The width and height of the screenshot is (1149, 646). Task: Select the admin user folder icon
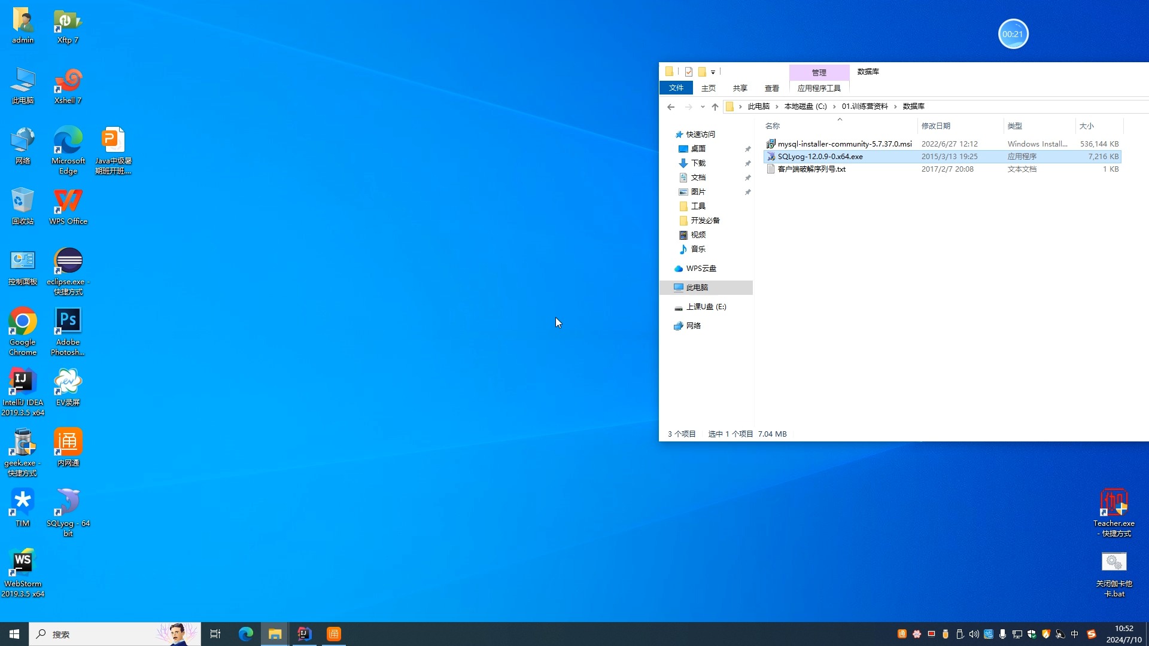tap(23, 26)
